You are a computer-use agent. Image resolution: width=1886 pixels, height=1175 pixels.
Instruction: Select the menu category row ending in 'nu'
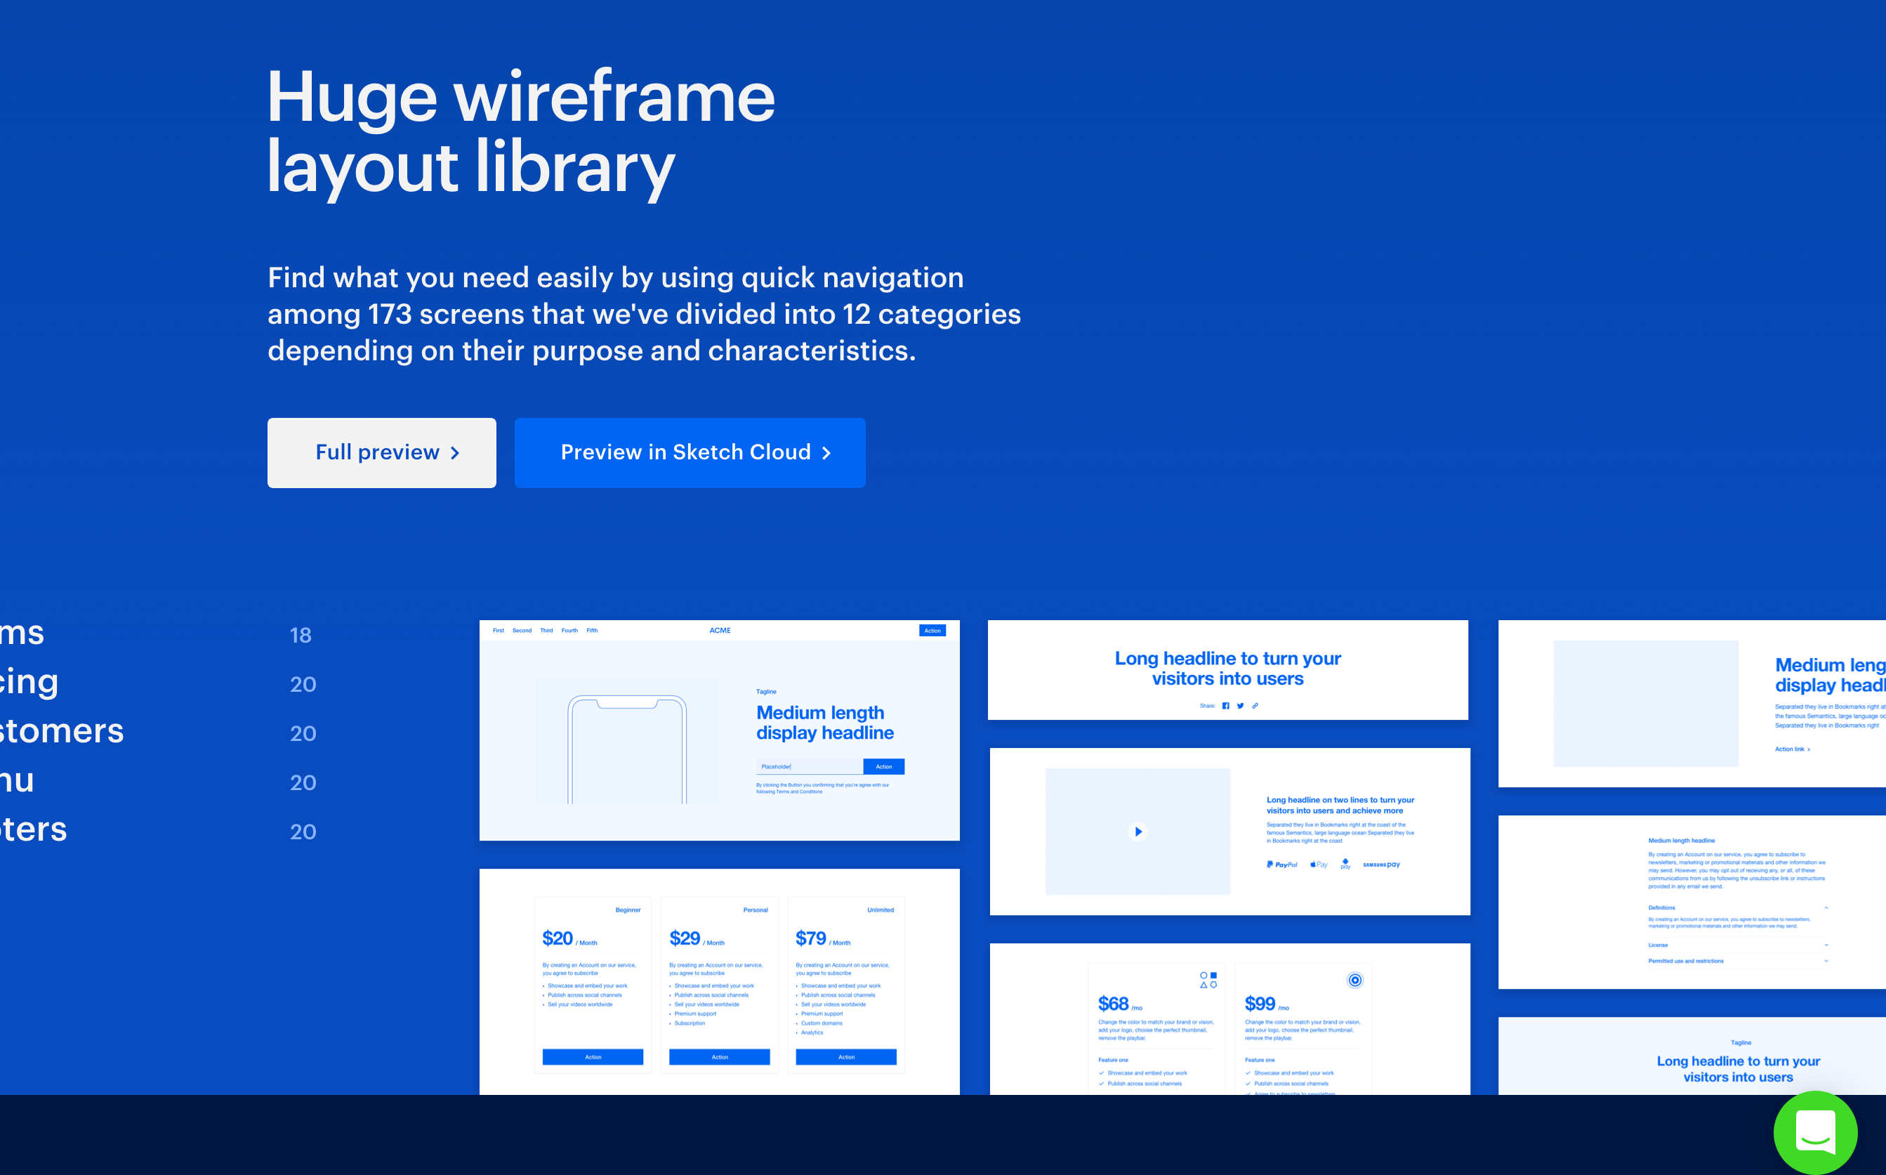[159, 781]
